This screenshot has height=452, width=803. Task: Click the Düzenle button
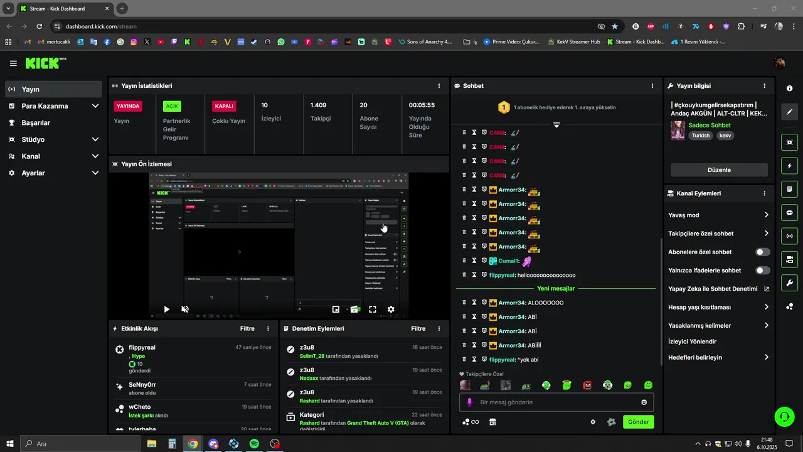(x=719, y=169)
